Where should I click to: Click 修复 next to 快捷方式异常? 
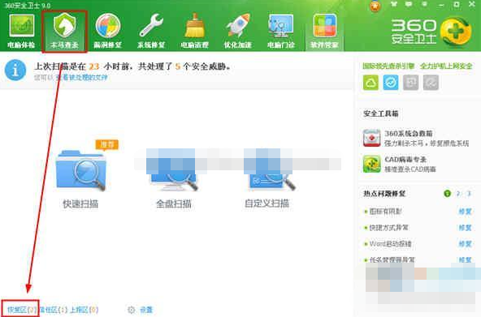(x=465, y=228)
